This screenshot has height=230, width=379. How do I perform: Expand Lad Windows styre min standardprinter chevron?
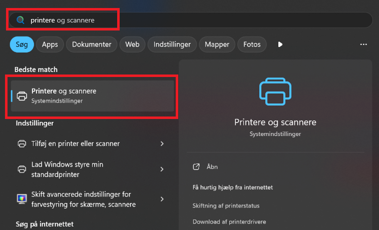162,169
